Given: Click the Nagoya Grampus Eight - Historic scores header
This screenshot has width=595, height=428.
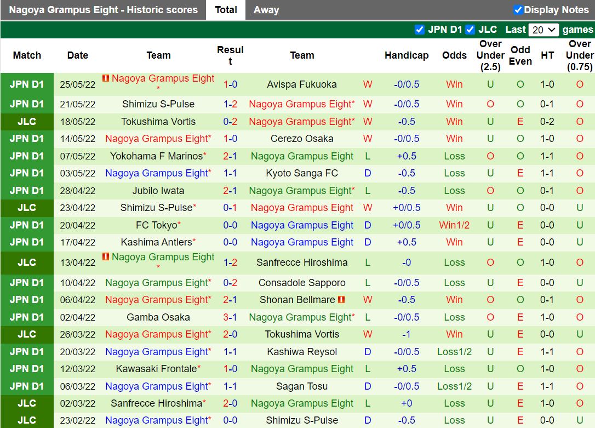Looking at the screenshot, I should tap(101, 9).
